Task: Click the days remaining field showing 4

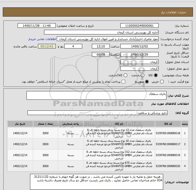Action: [73, 46]
